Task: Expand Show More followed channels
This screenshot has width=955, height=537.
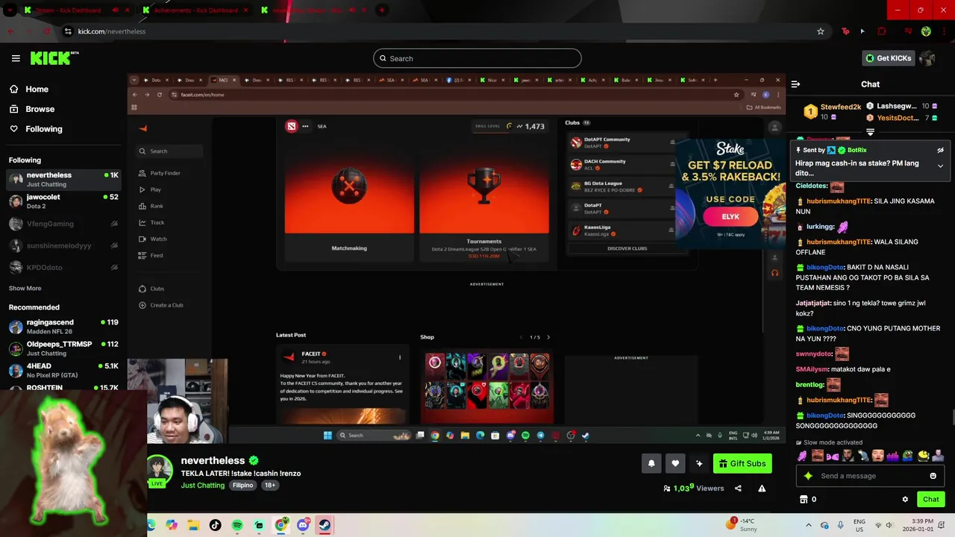Action: pyautogui.click(x=25, y=288)
